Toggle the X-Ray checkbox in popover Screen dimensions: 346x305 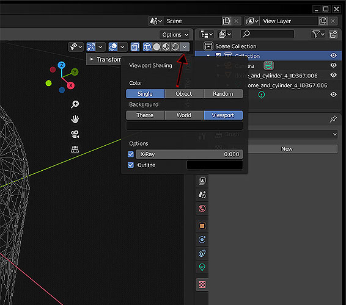[x=131, y=154]
